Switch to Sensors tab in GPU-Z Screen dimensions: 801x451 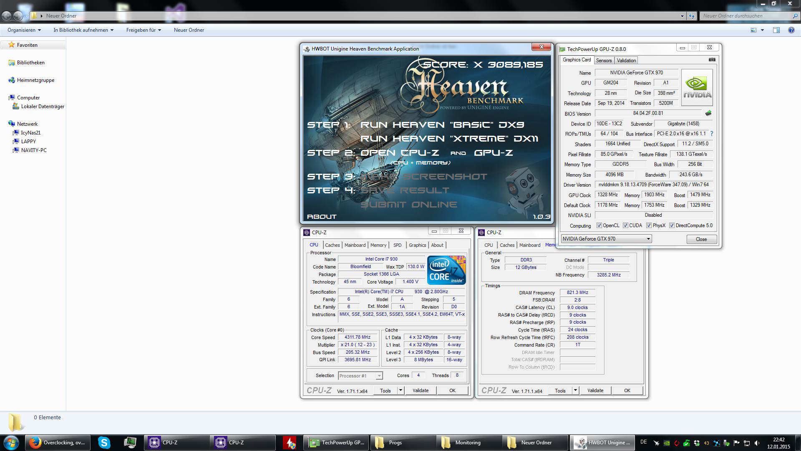tap(604, 61)
